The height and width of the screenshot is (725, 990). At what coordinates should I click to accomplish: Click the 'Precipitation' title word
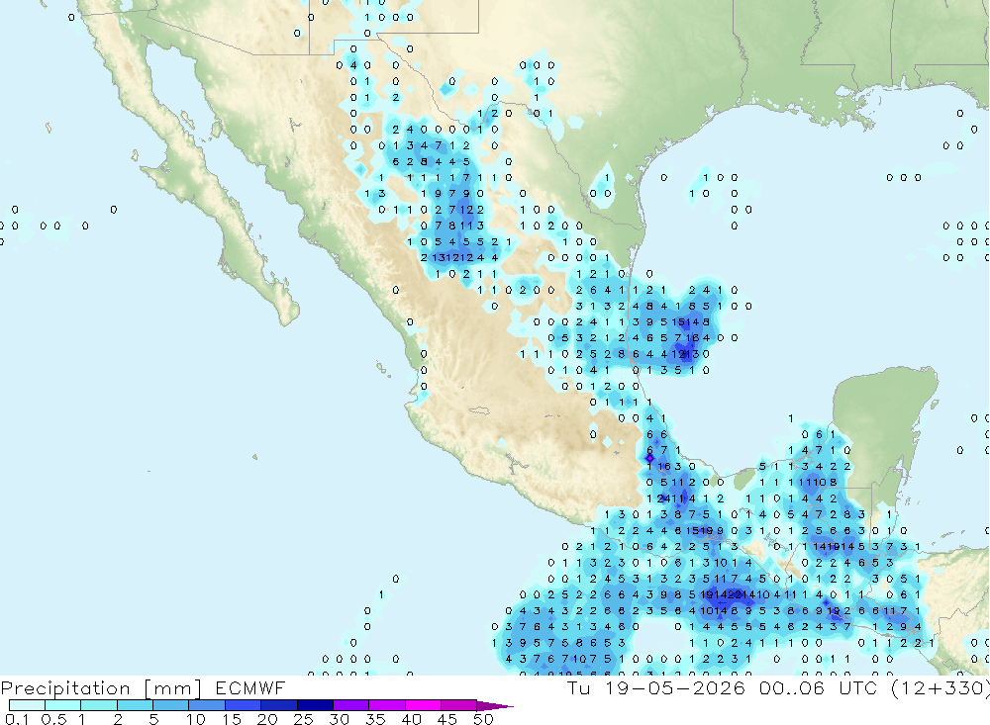coord(65,688)
